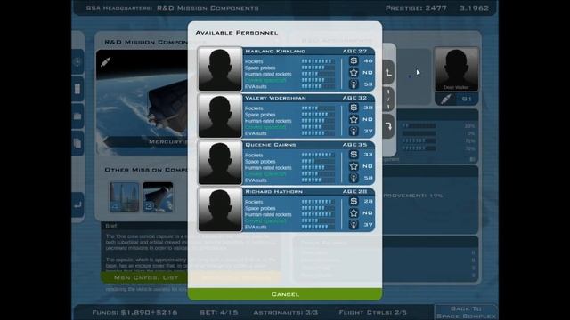Click Queenie Cairns's salary dollar icon

click(354, 154)
